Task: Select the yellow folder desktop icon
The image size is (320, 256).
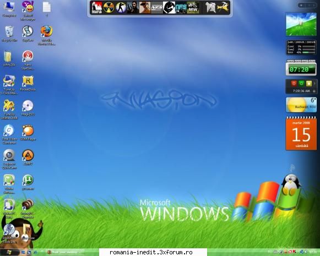Action: click(8, 58)
